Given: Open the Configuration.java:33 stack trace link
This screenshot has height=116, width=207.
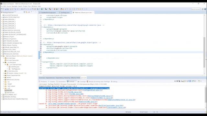Looking at the screenshot, I should click(x=93, y=90).
